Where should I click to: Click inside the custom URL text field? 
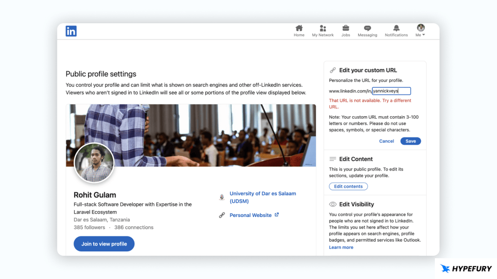391,91
